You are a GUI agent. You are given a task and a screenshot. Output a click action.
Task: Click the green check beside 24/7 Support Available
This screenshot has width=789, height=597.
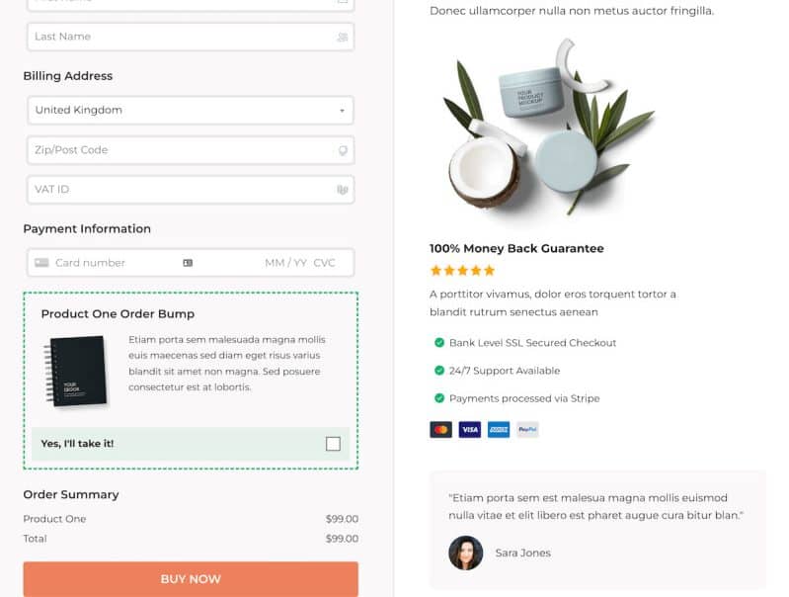point(439,371)
